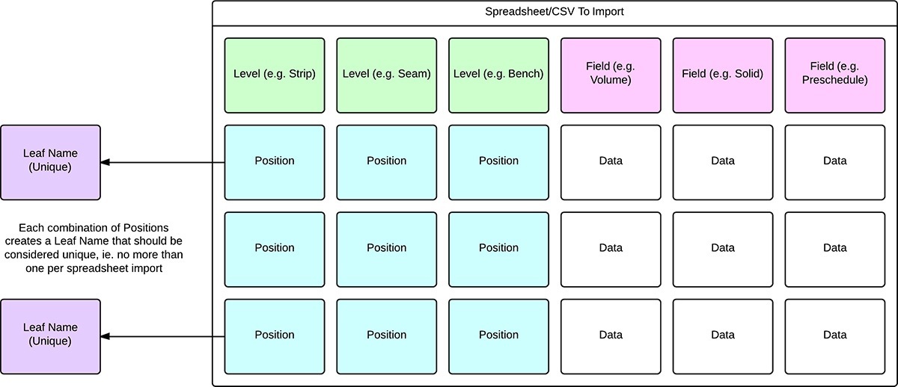
Task: Select the Field (e.g. Preschedule) header box
Action: (x=835, y=75)
